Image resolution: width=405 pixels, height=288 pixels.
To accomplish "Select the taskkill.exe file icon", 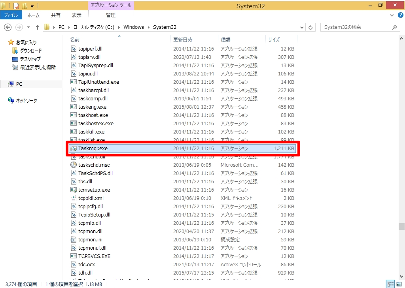I will [74, 132].
